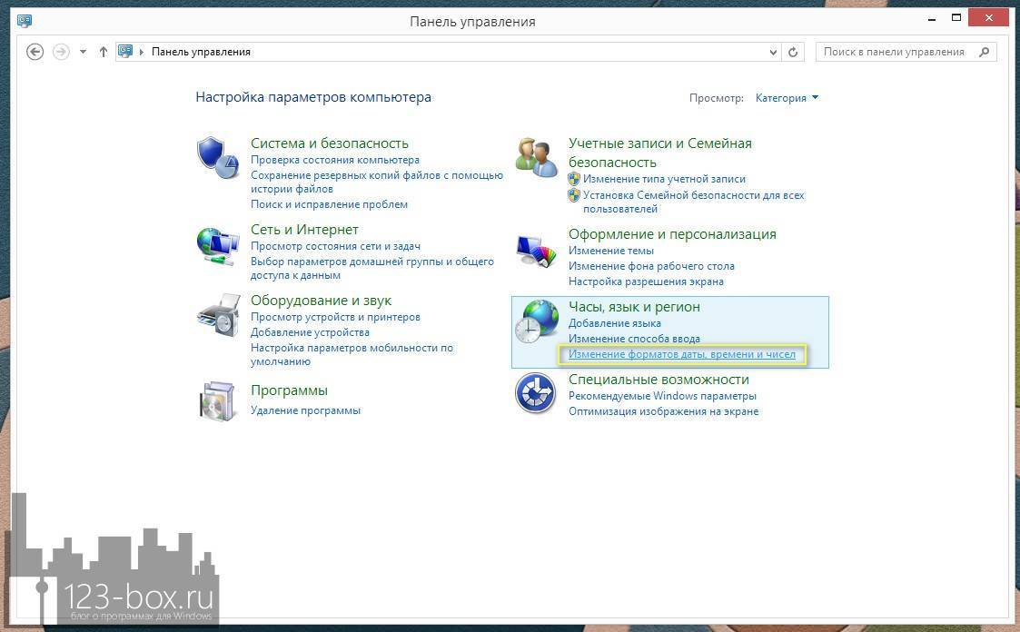The image size is (1020, 632).
Task: Click the refresh button beside address bar
Action: pyautogui.click(x=793, y=52)
